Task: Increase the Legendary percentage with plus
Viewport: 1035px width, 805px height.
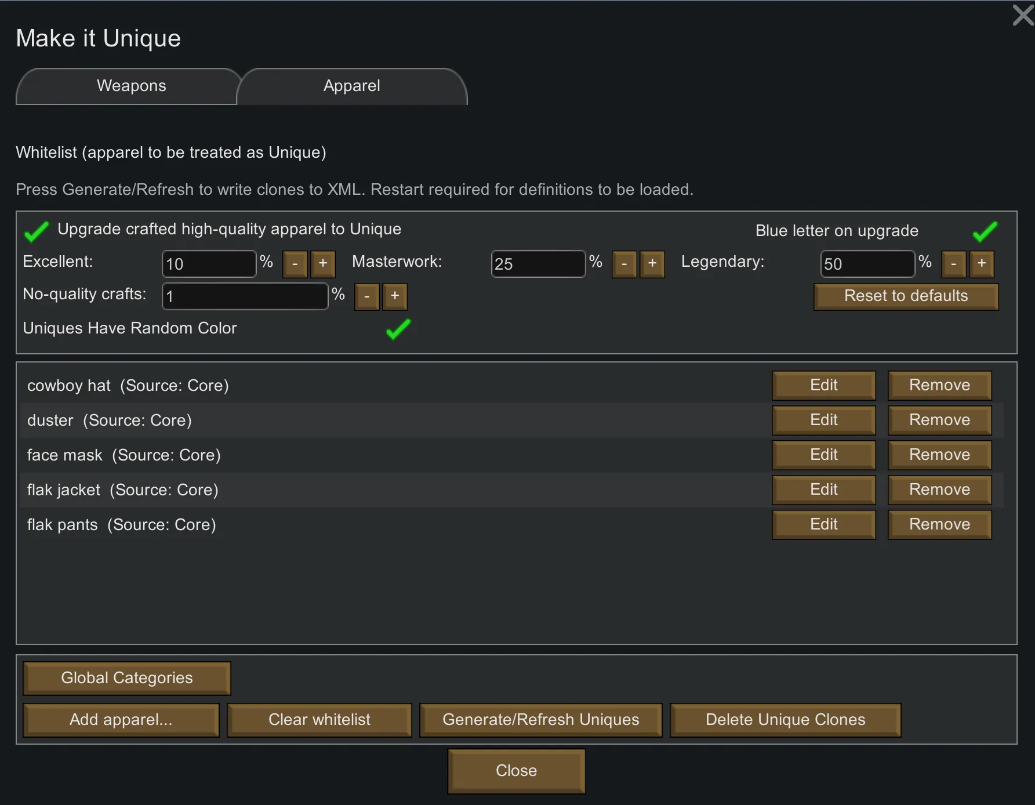Action: [x=982, y=264]
